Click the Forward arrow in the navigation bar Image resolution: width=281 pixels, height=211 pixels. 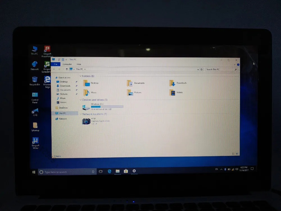pos(59,69)
